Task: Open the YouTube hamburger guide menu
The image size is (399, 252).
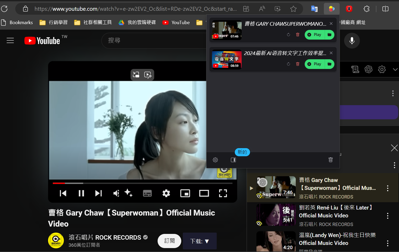Action: (x=10, y=41)
